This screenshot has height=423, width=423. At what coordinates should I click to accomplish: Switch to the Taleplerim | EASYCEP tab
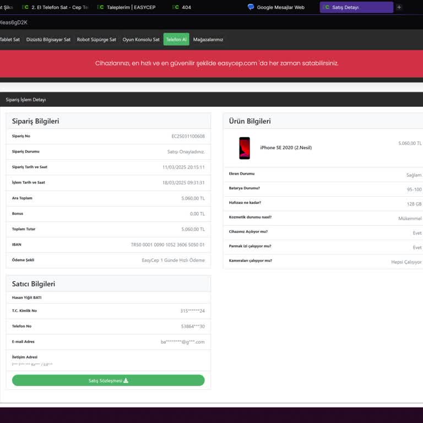[x=131, y=7]
